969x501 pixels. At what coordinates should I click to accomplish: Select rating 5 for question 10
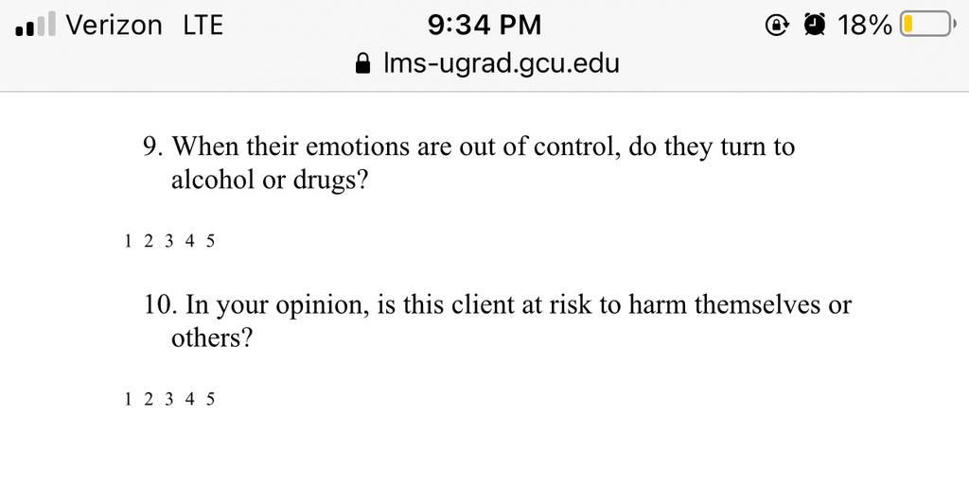[210, 399]
